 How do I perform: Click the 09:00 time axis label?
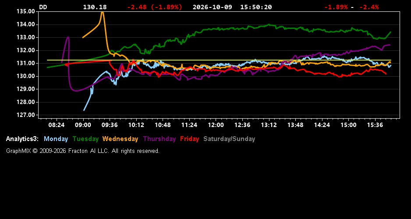(x=83, y=125)
